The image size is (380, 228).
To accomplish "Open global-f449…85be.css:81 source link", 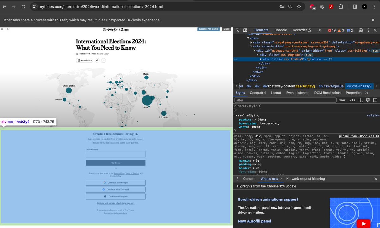I will coord(359,136).
